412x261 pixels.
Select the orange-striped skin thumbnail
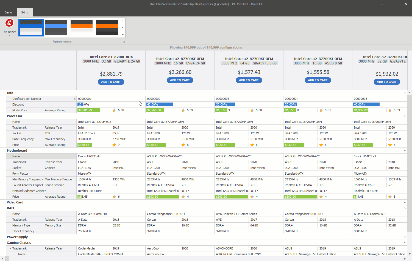click(82, 27)
